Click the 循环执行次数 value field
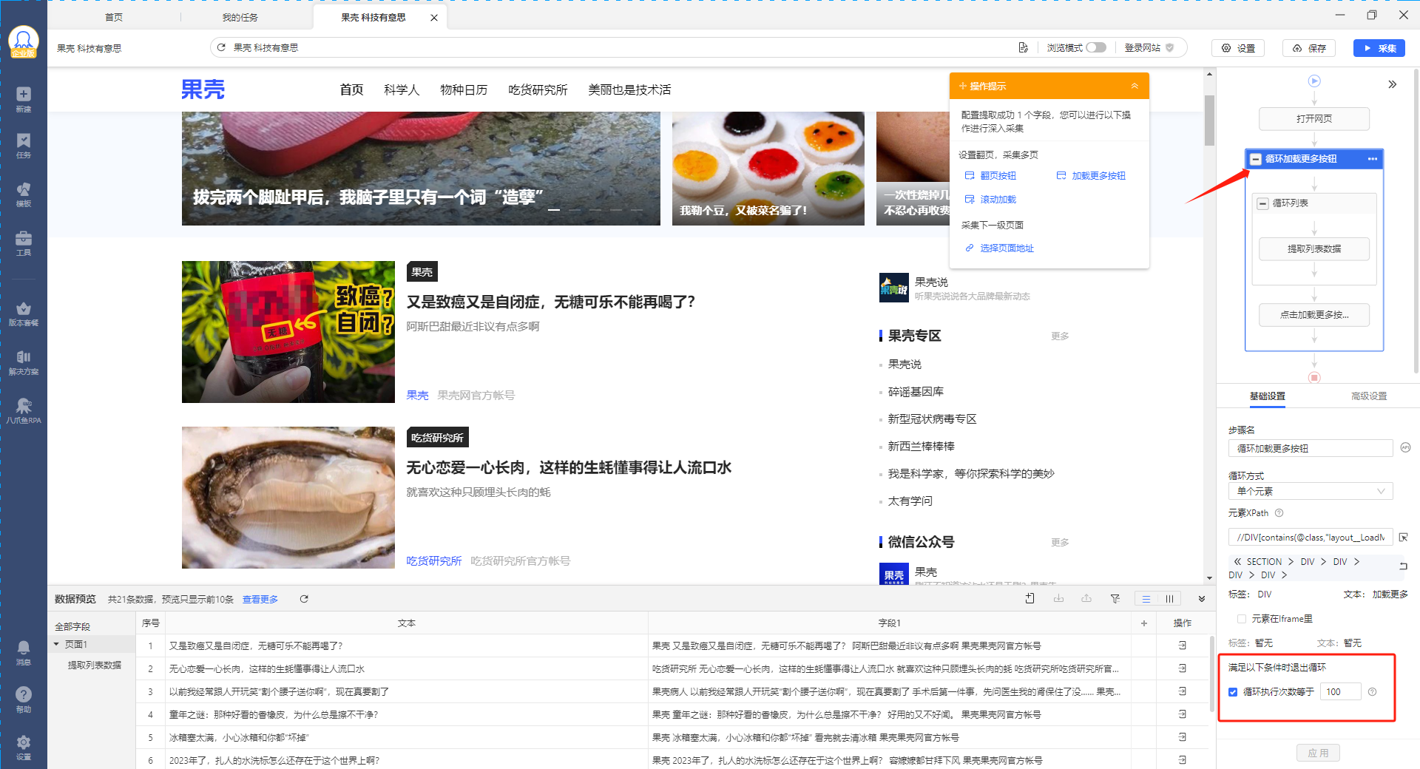The height and width of the screenshot is (769, 1420). click(1341, 692)
